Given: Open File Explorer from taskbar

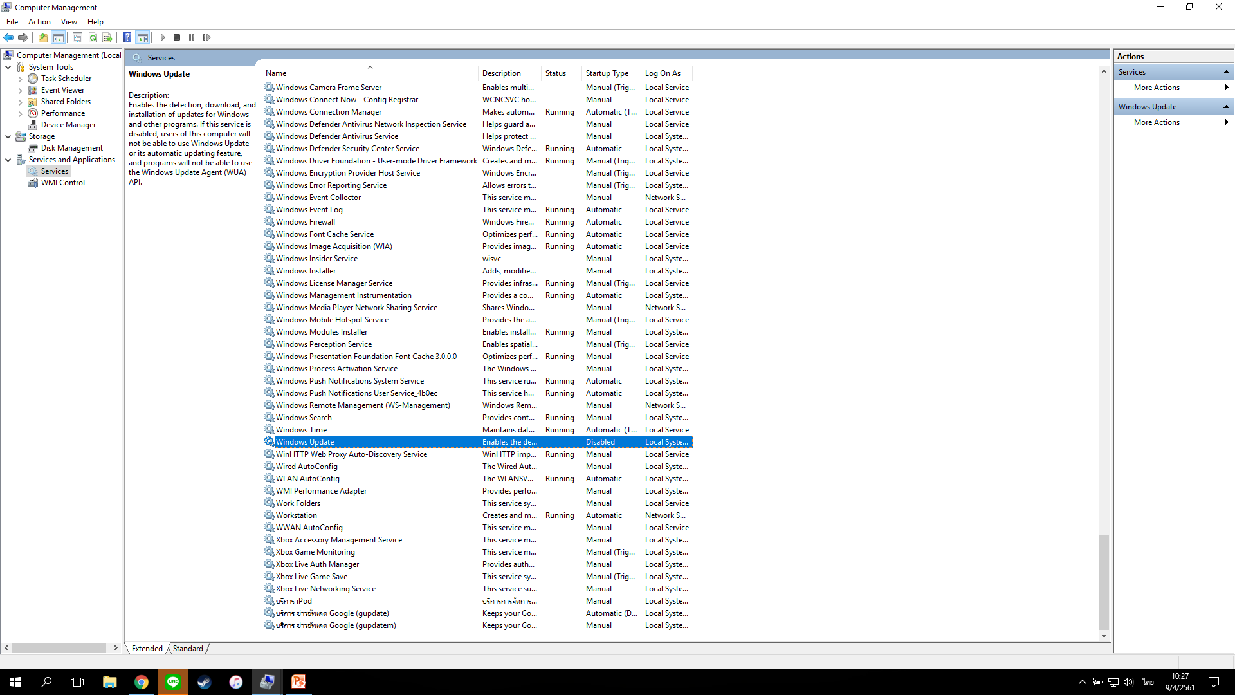Looking at the screenshot, I should click(x=110, y=682).
